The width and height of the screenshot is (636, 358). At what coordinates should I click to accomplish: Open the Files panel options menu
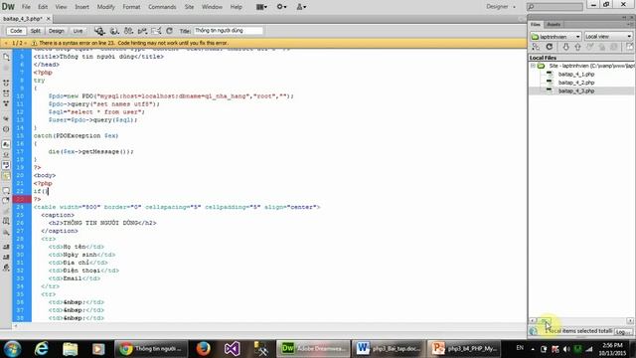[631, 24]
